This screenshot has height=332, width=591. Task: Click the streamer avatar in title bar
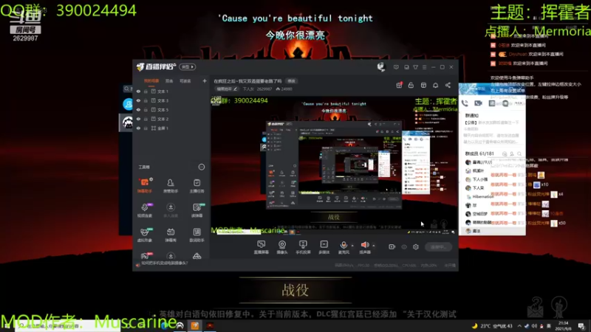pos(381,67)
